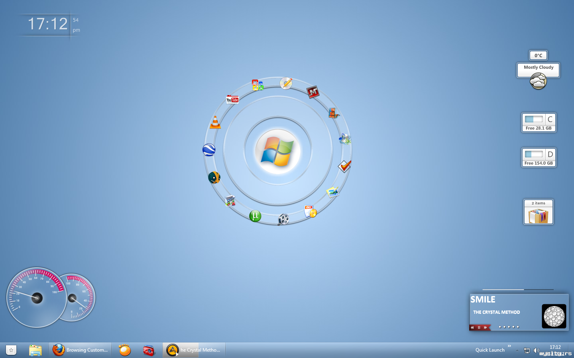Image resolution: width=574 pixels, height=358 pixels.
Task: Click the large CPU gauge meter
Action: click(x=37, y=298)
